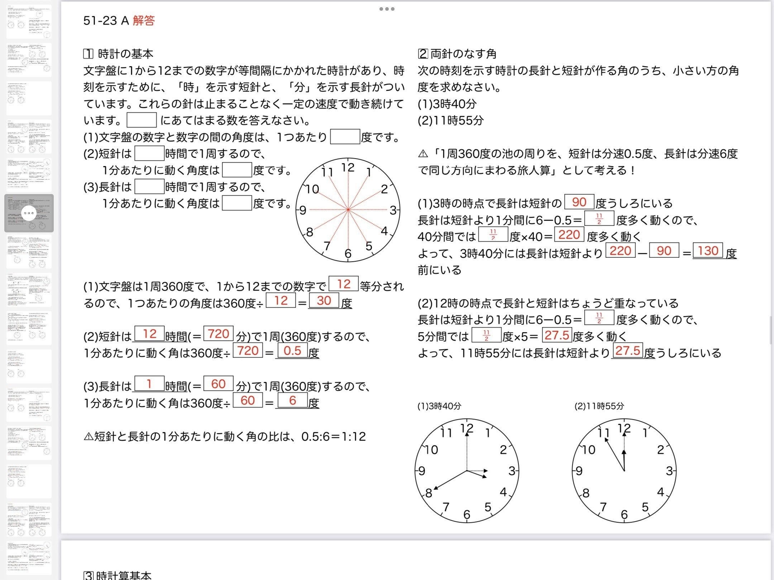Viewport: 774px width, 580px height.
Task: Select the first page thumbnail in the sidebar
Action: [29, 21]
